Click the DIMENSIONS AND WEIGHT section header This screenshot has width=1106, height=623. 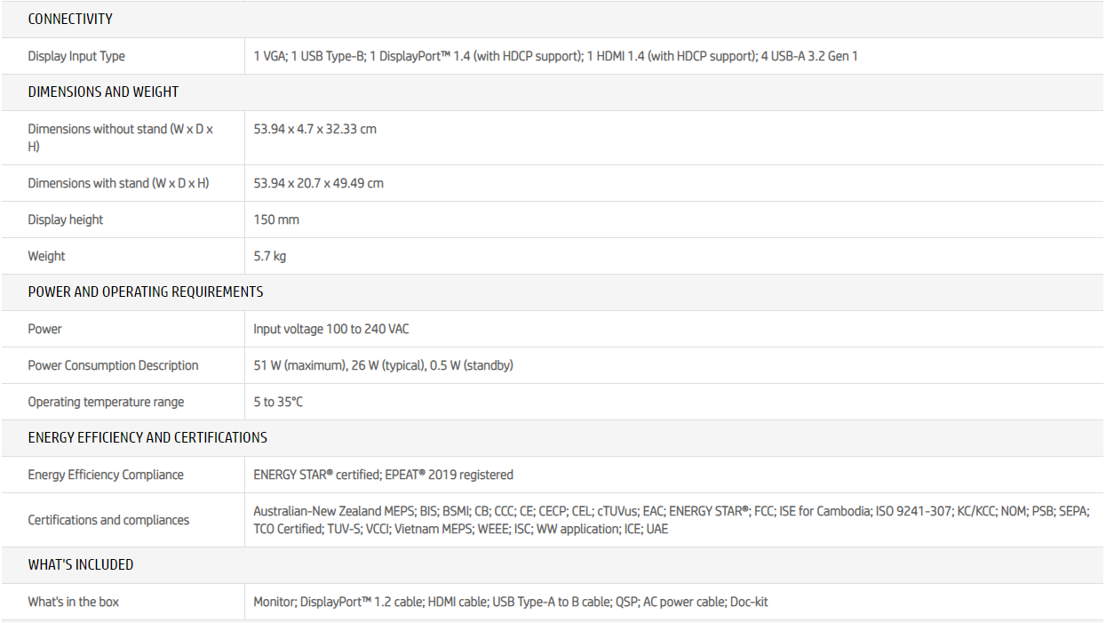tap(103, 92)
